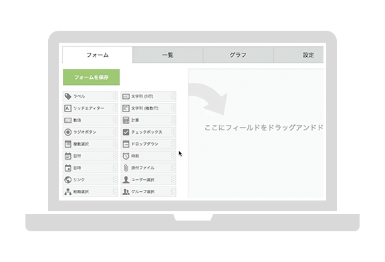Select the 計算 calculator icon

(x=126, y=120)
